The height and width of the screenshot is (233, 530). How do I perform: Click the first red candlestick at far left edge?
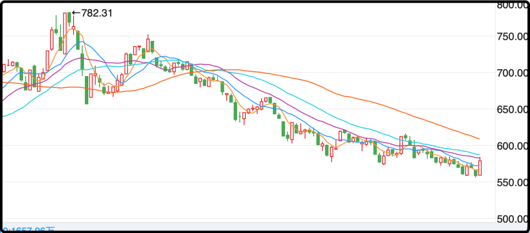4,67
